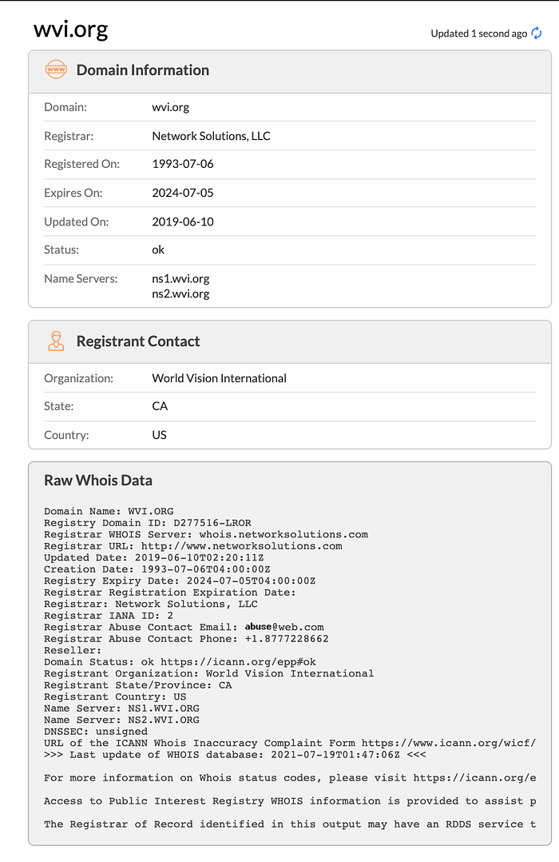Click the Registrar IANA ID: 2 line
The width and height of the screenshot is (559, 862).
pyautogui.click(x=109, y=616)
